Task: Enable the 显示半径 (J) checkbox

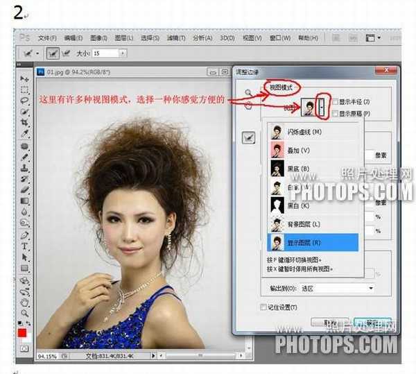Action: (336, 102)
